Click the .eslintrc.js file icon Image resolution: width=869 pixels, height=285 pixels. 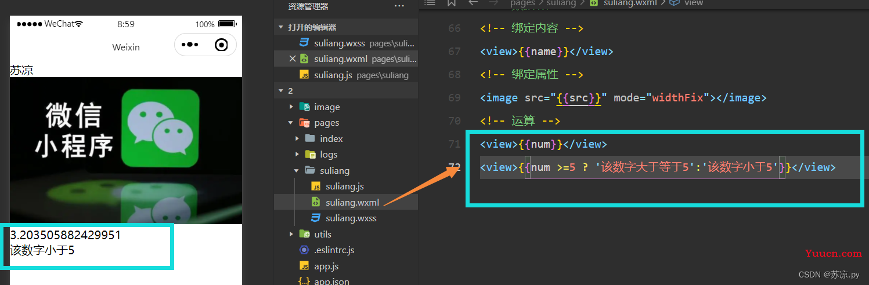click(304, 250)
